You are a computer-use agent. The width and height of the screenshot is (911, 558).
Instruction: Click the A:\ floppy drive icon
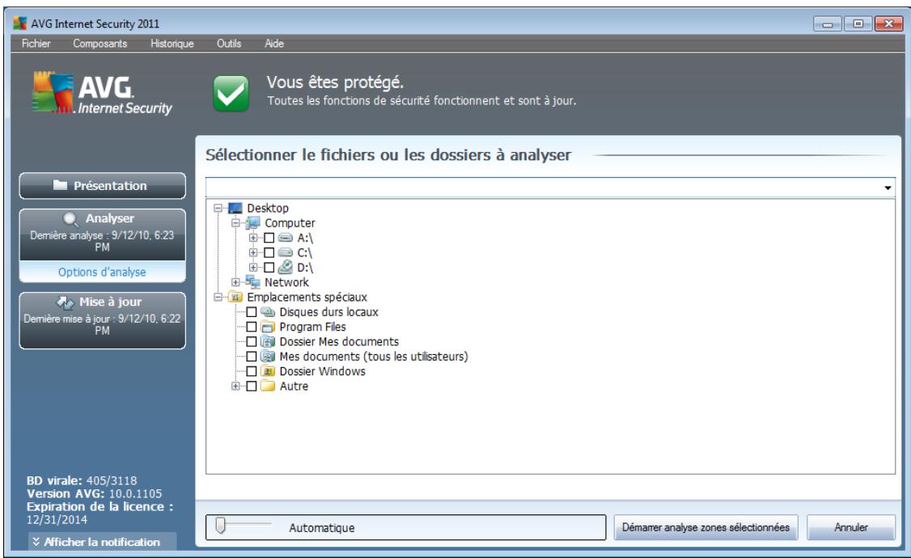click(x=286, y=238)
